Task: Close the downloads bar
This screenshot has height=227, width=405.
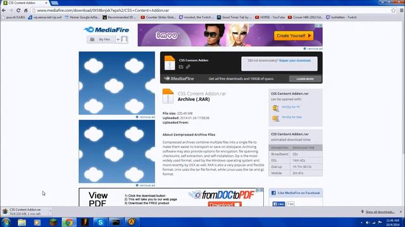Action: coord(401,212)
